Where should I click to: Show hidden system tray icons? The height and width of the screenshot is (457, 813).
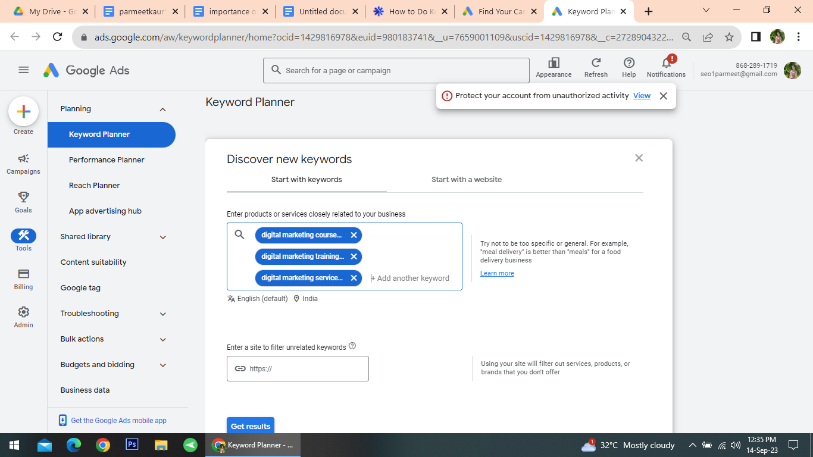(692, 445)
